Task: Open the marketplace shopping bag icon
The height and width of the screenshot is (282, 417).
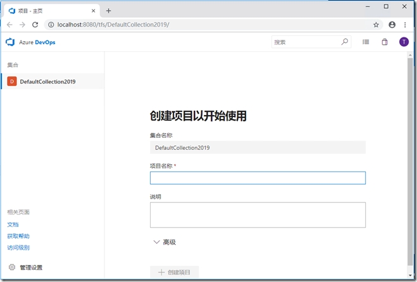Action: point(384,42)
